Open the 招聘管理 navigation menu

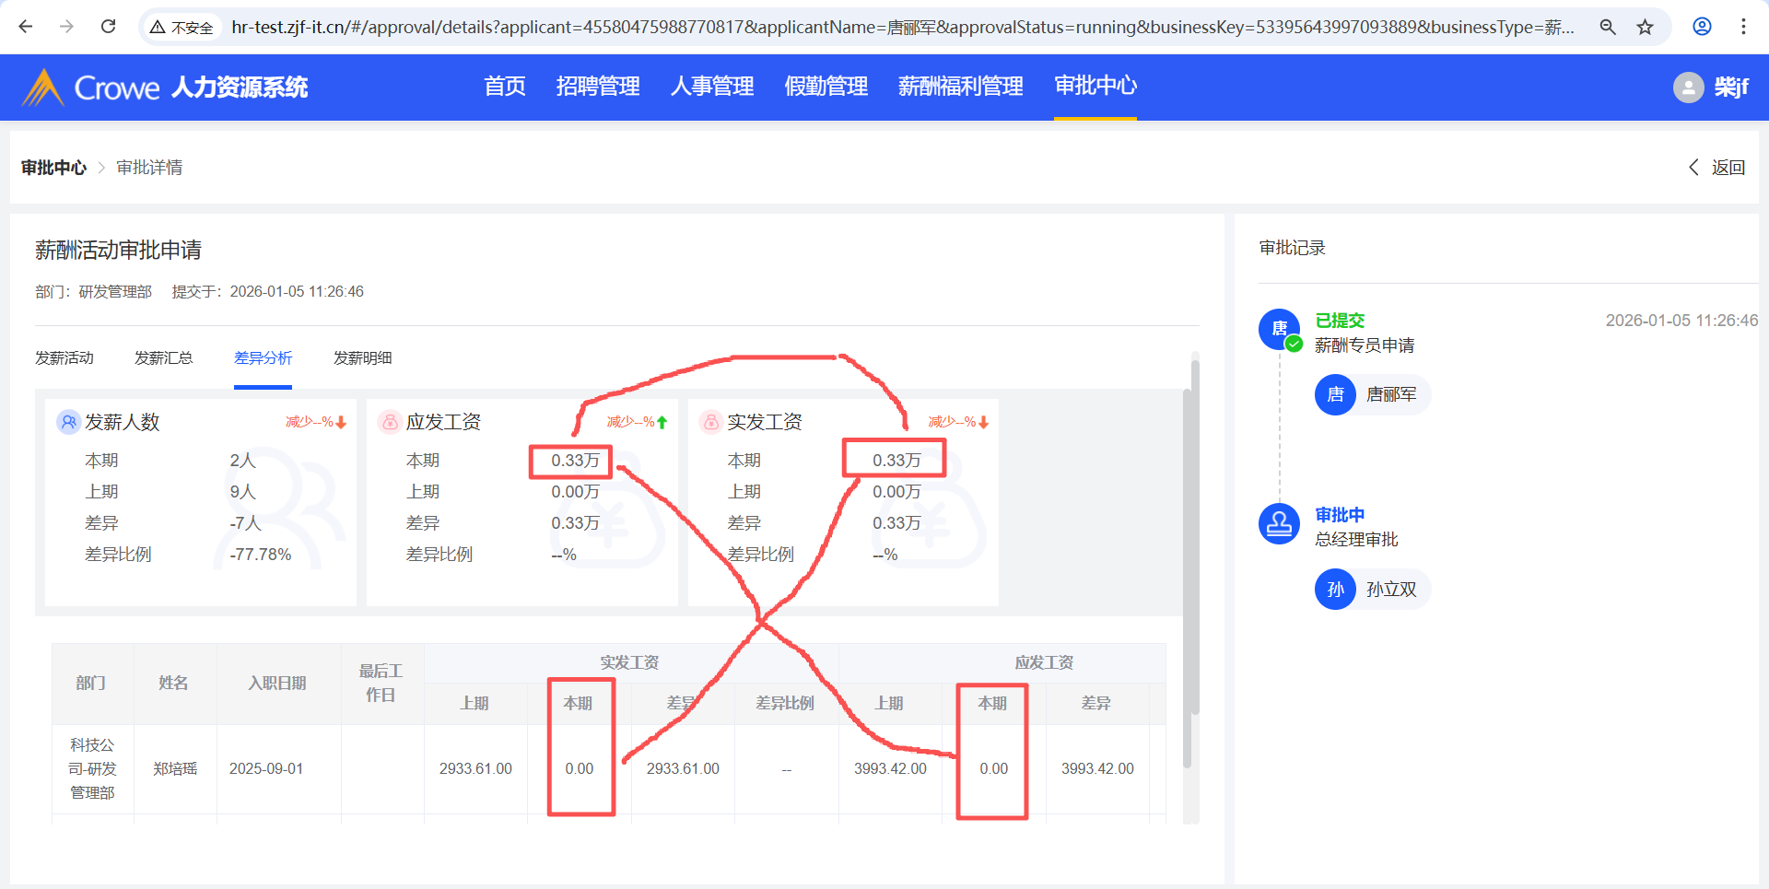(x=598, y=87)
